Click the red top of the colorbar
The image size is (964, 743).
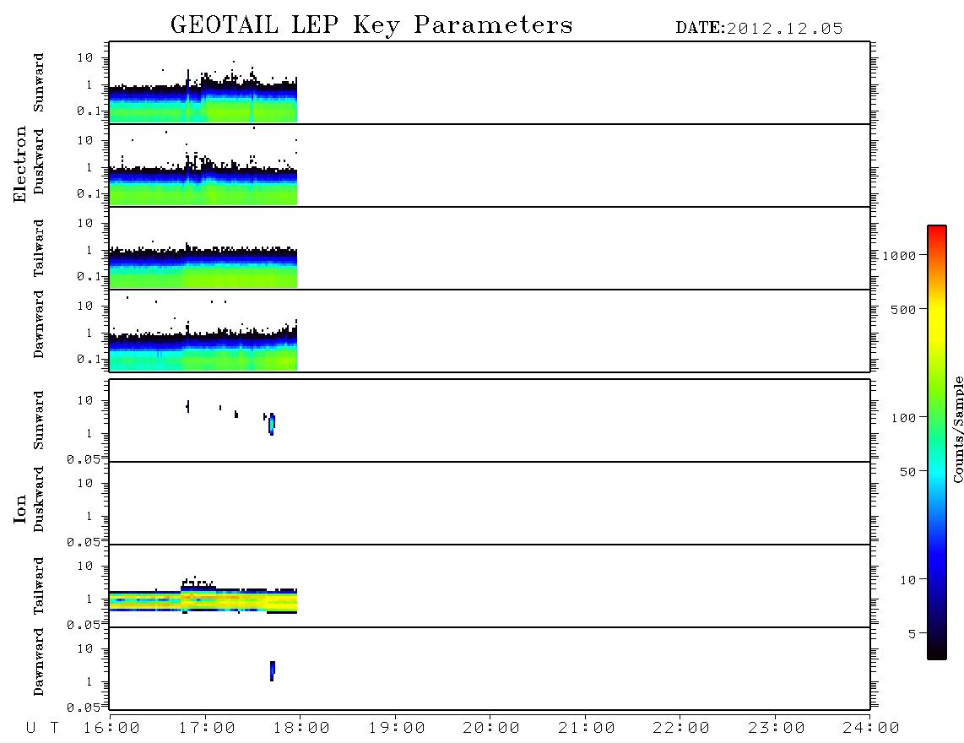[x=936, y=232]
